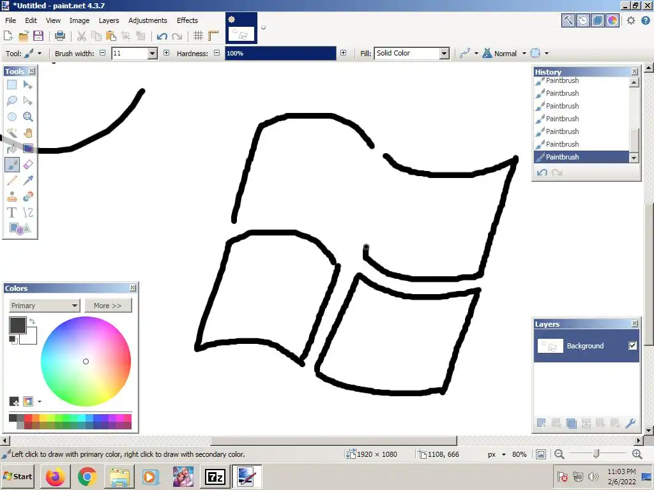
Task: Open the px units dropdown
Action: click(x=497, y=454)
